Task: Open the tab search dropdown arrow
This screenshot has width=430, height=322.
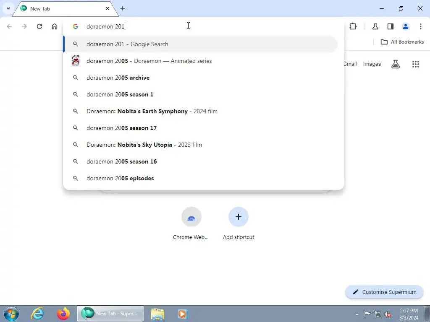Action: point(8,8)
